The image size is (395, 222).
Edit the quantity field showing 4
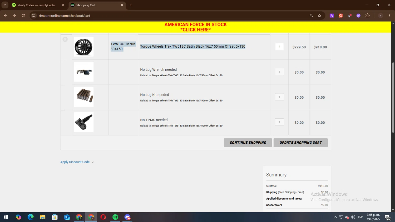point(279,47)
